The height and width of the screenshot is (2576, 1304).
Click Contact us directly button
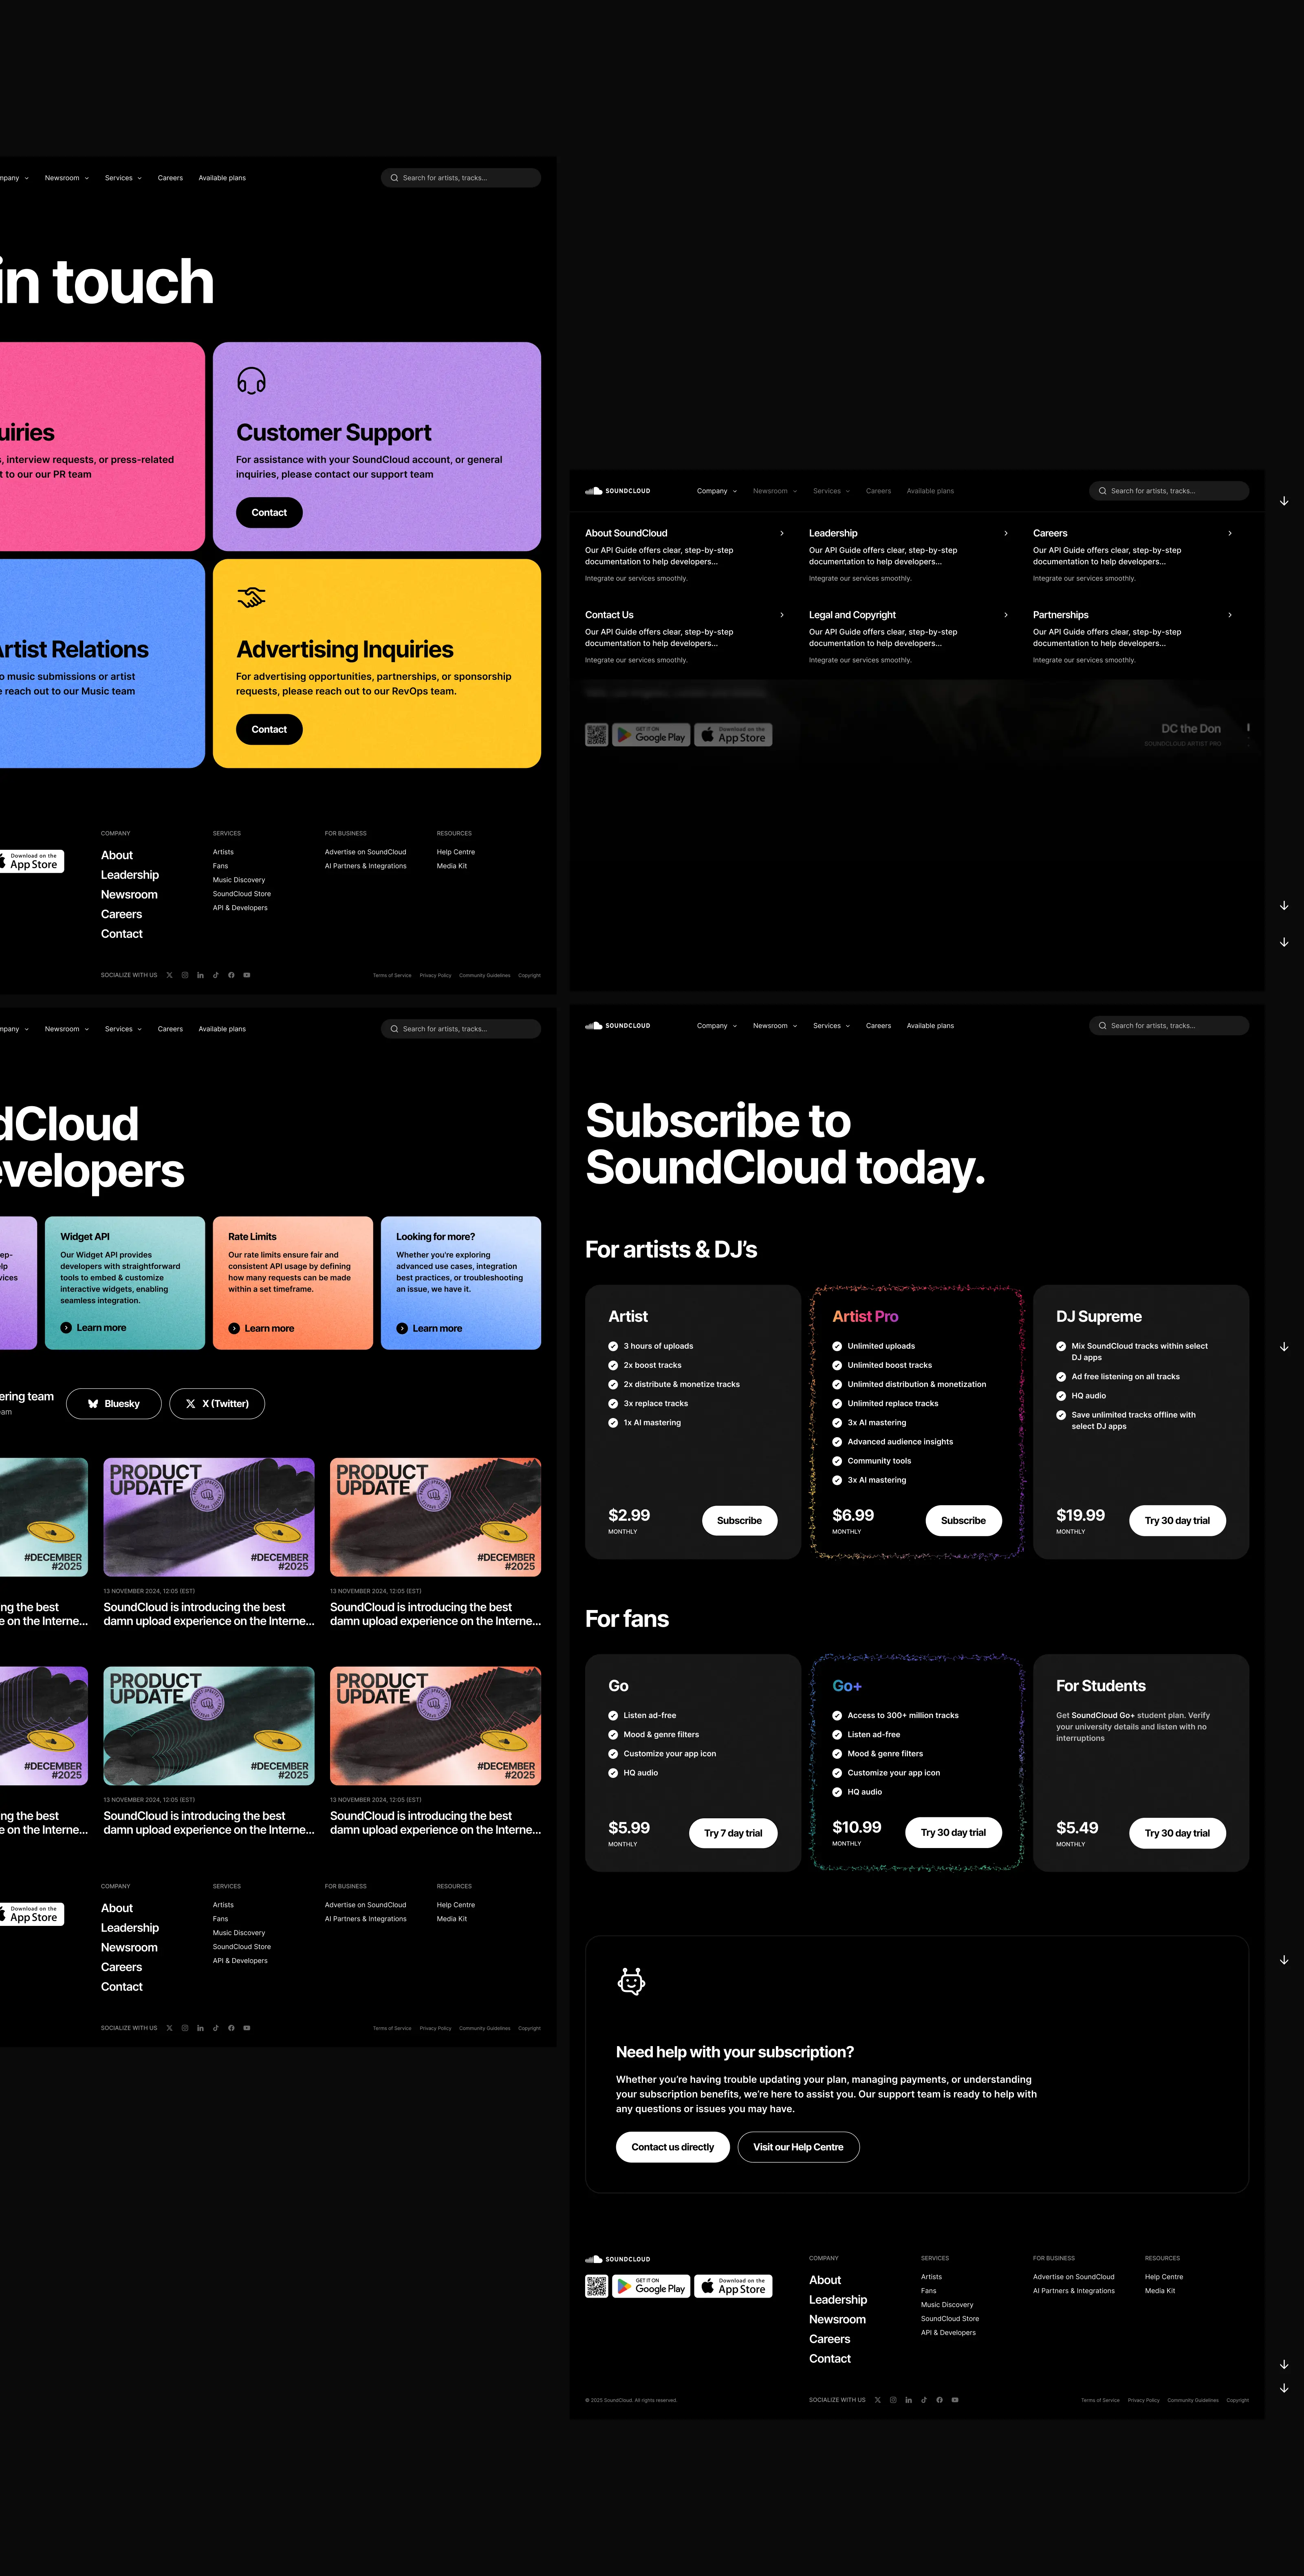pos(673,2147)
